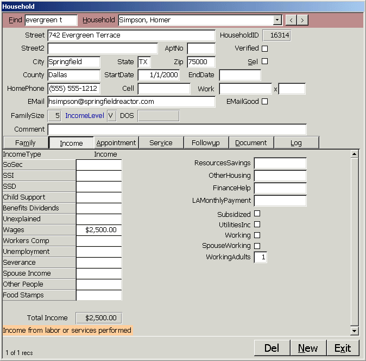
Task: Click the FinanceHelp field
Action: point(280,188)
